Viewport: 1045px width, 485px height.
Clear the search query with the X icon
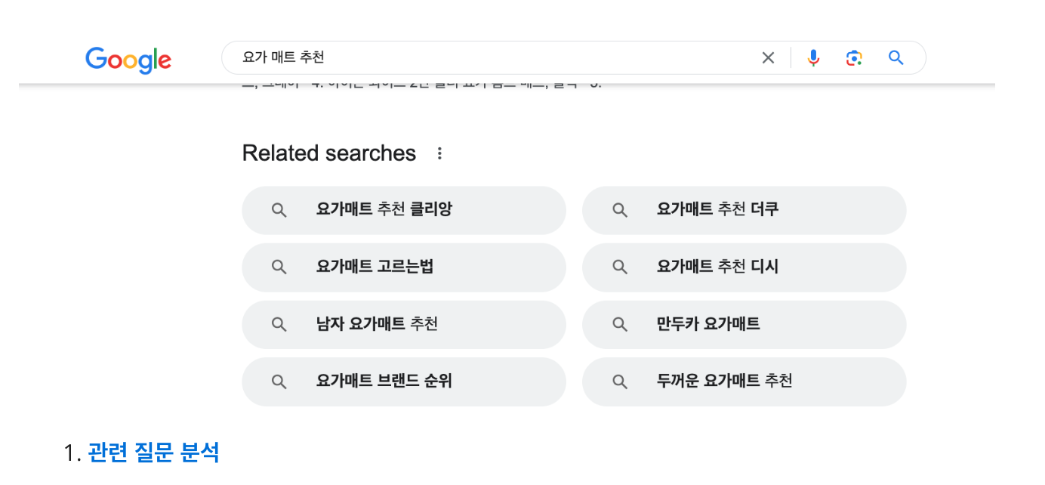[768, 57]
